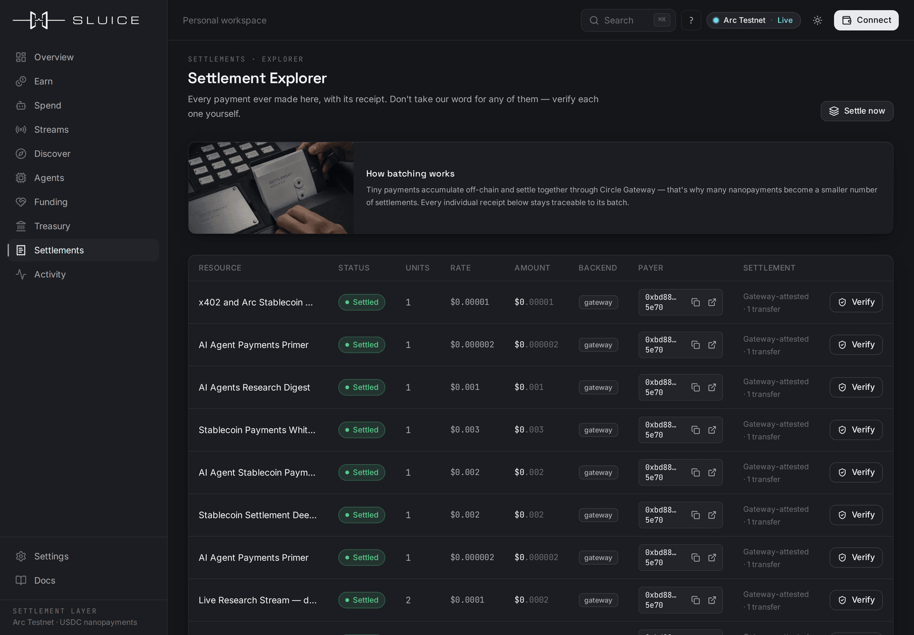Open the Arc Testnet Live network selector
This screenshot has width=914, height=635.
coord(753,20)
